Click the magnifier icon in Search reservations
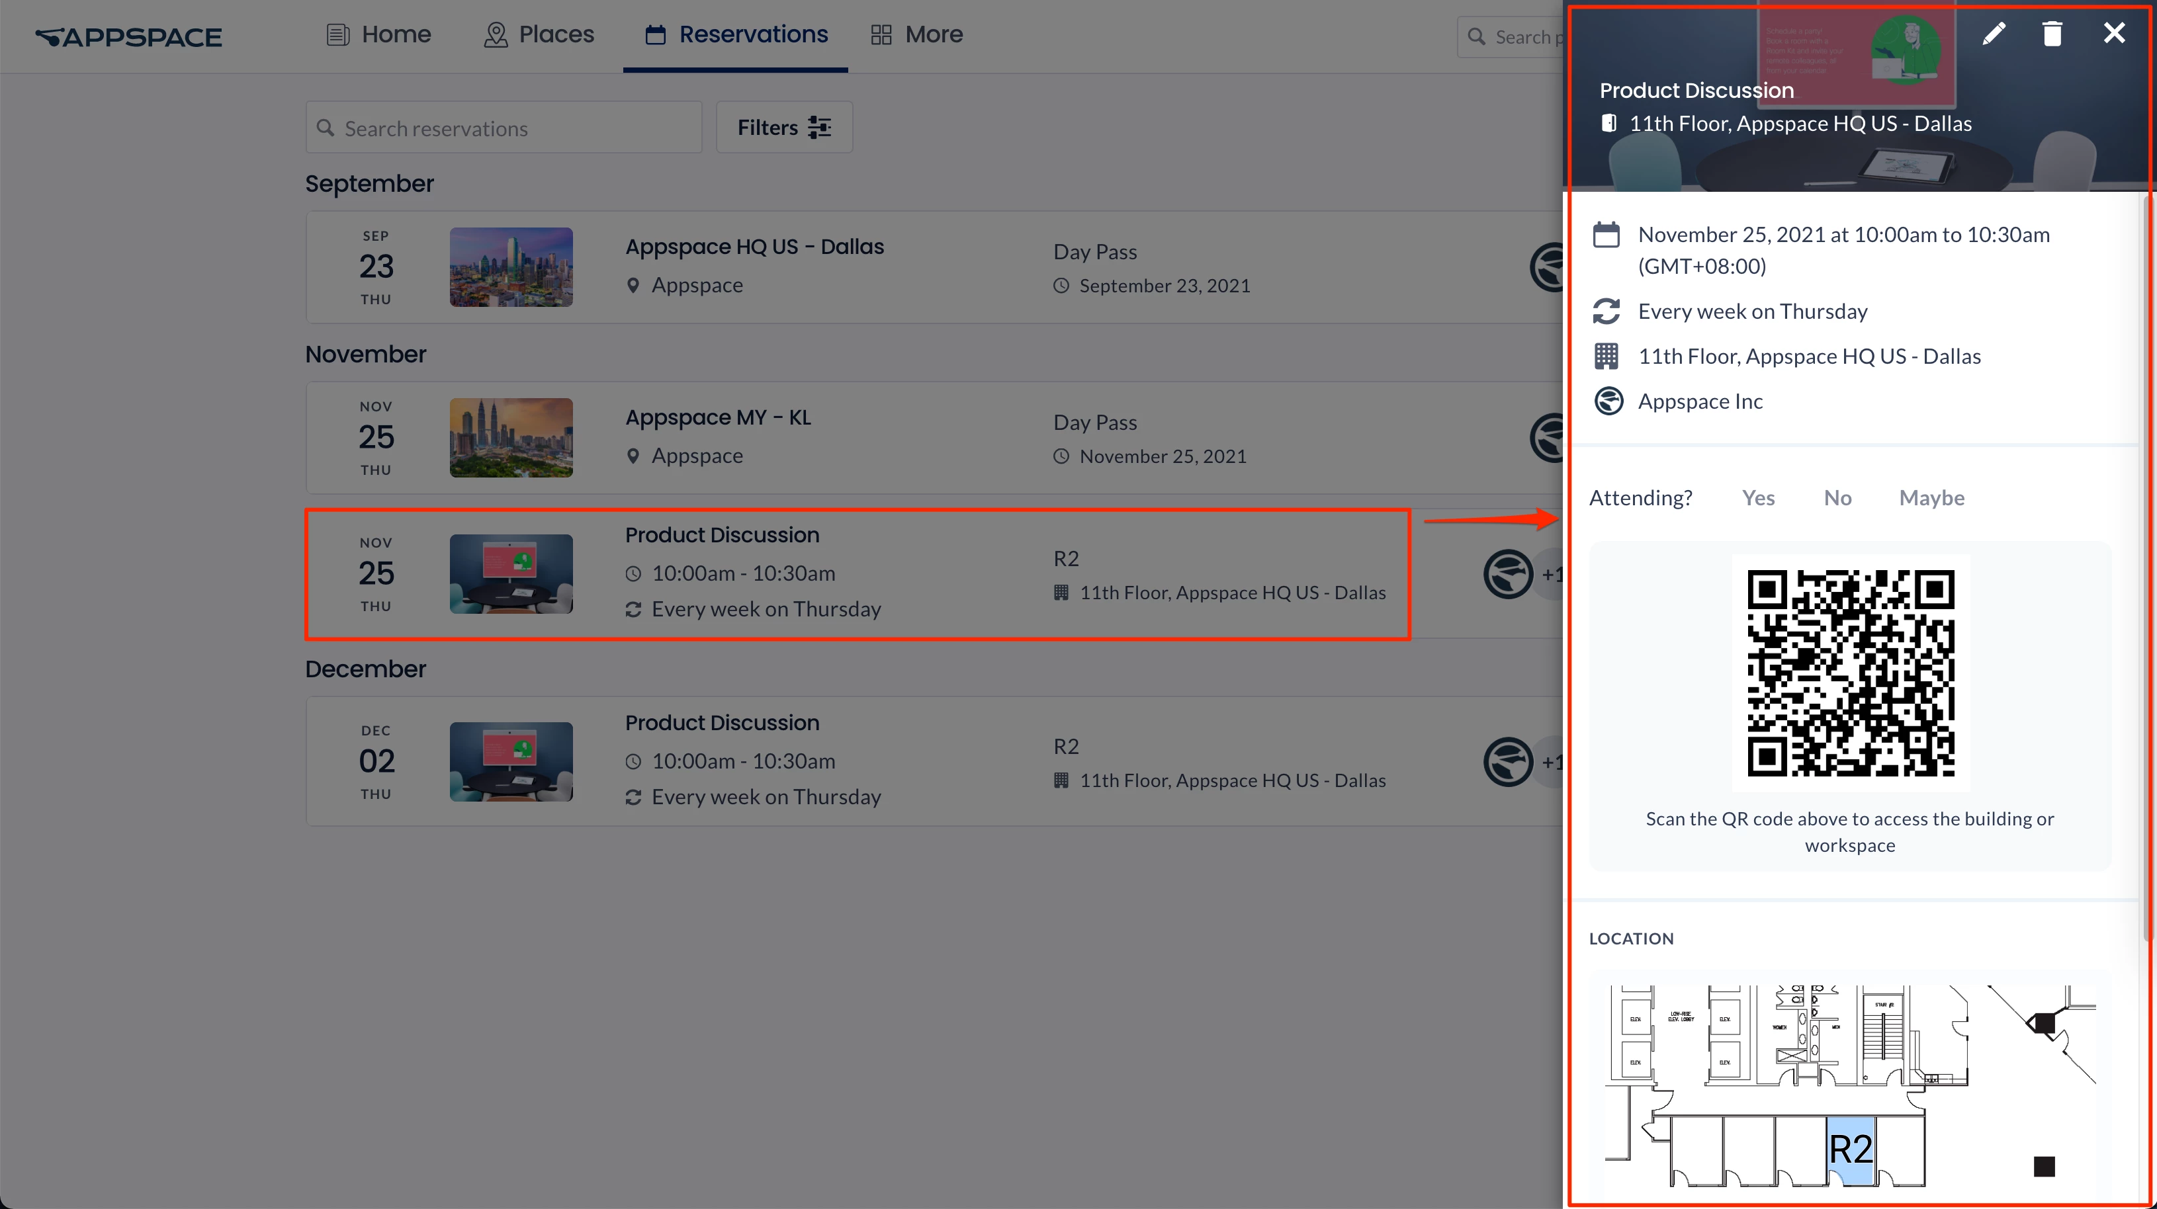This screenshot has height=1209, width=2157. pos(325,128)
